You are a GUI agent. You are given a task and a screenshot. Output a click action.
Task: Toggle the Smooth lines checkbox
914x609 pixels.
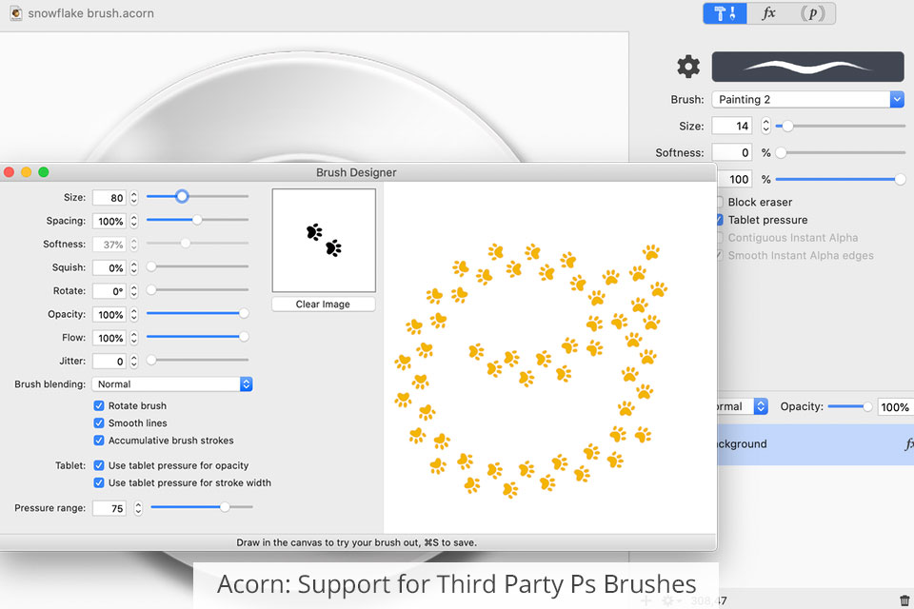(99, 423)
